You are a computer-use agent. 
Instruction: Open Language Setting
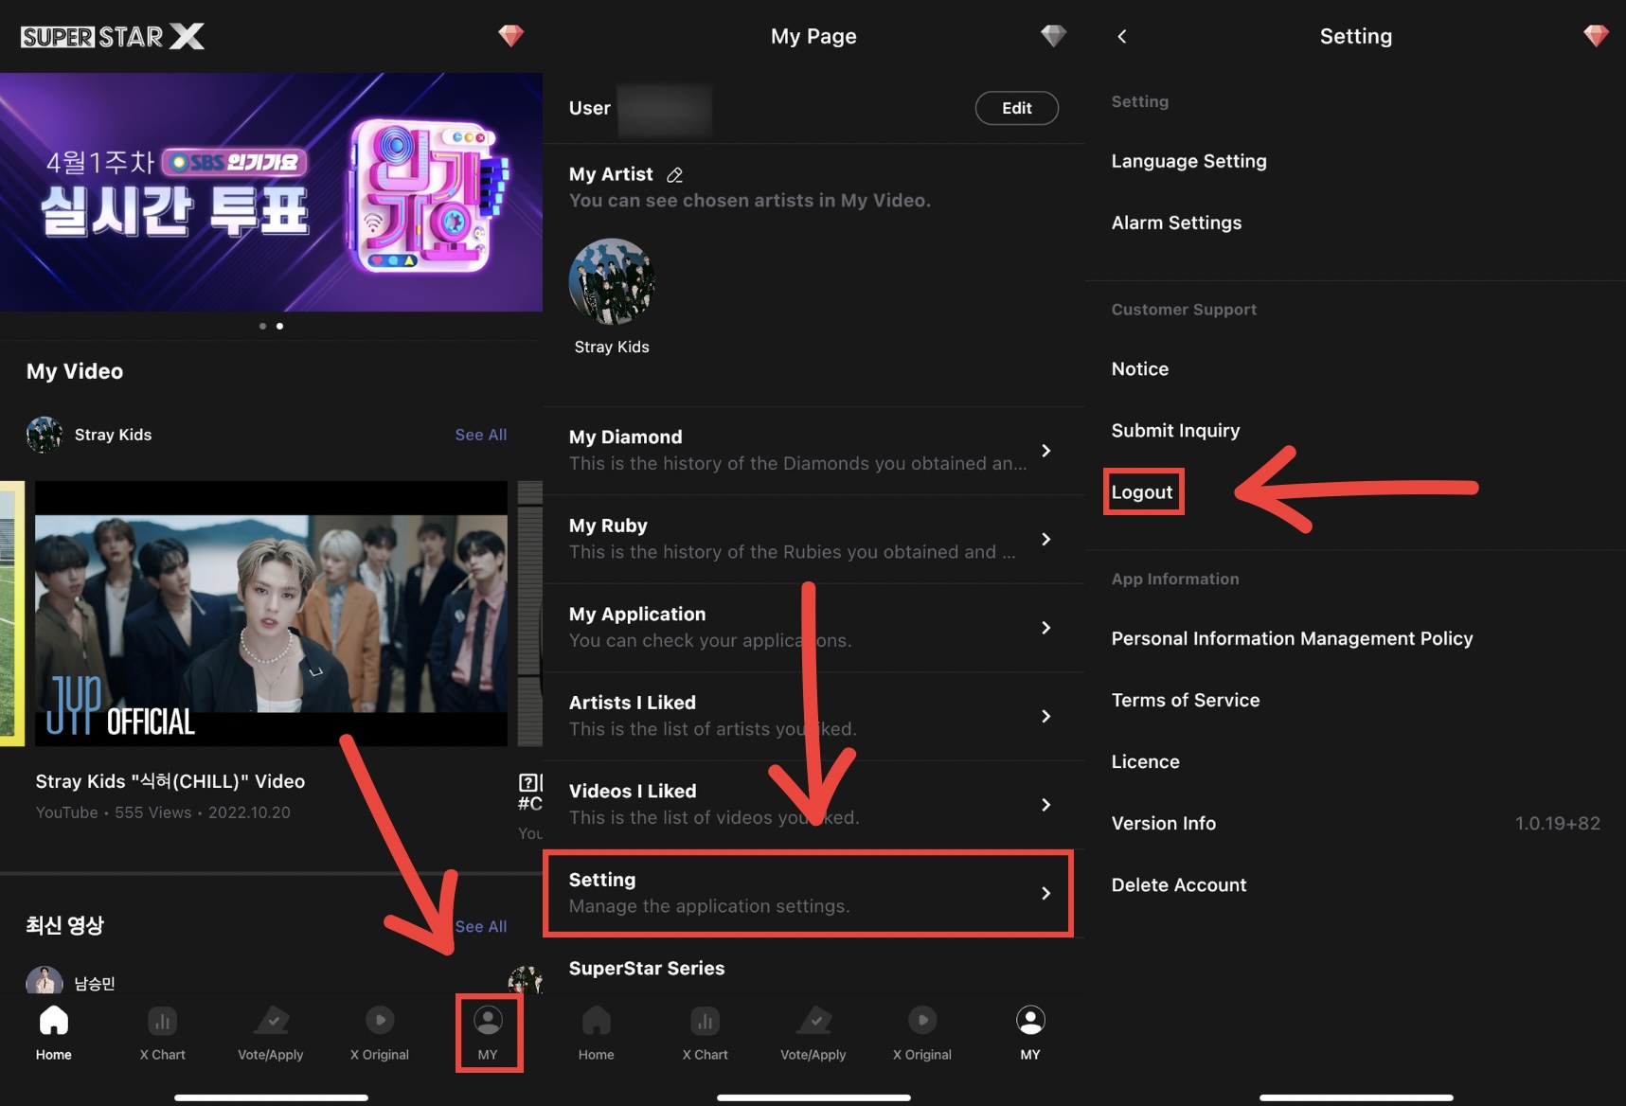point(1188,161)
